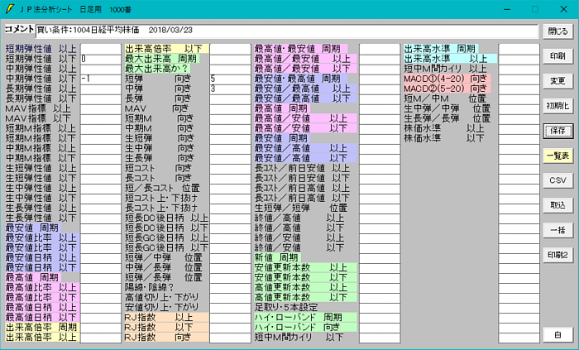This screenshot has height=350, width=579.
Task: Select the 短中M間カイリ 以下 input field
Action: [380, 338]
